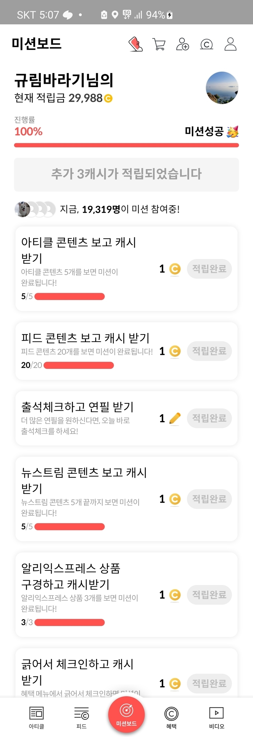Tap the invite friend icon
The height and width of the screenshot is (737, 253).
pos(182,44)
